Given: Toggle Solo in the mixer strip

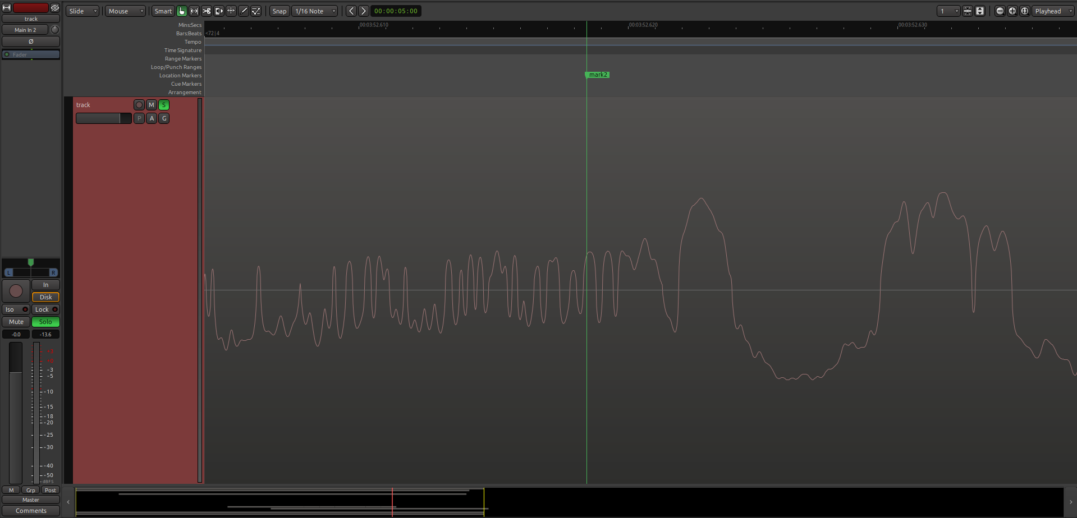Looking at the screenshot, I should (x=45, y=322).
